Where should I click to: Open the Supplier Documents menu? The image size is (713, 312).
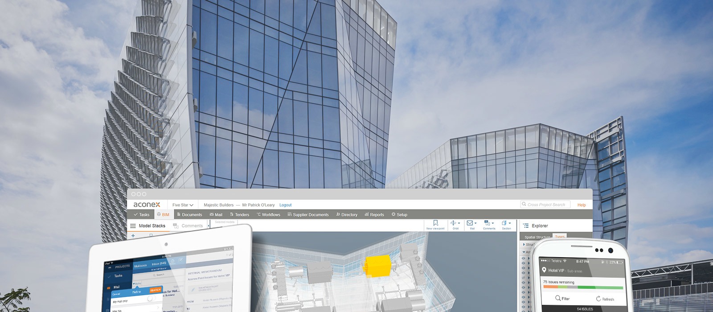pos(308,214)
